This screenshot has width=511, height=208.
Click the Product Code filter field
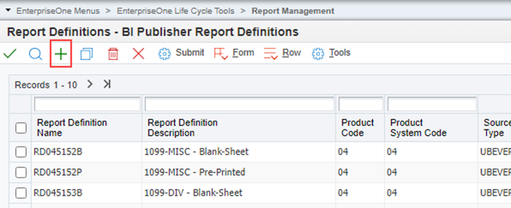click(x=361, y=104)
